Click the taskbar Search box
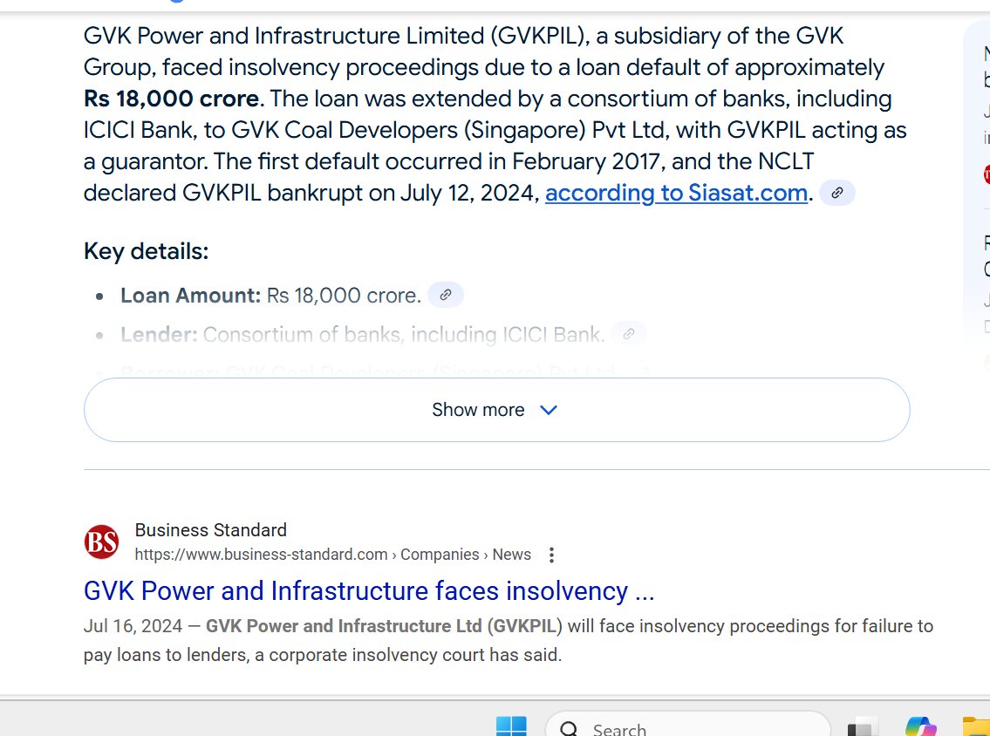Viewport: 990px width, 736px height. point(687,725)
